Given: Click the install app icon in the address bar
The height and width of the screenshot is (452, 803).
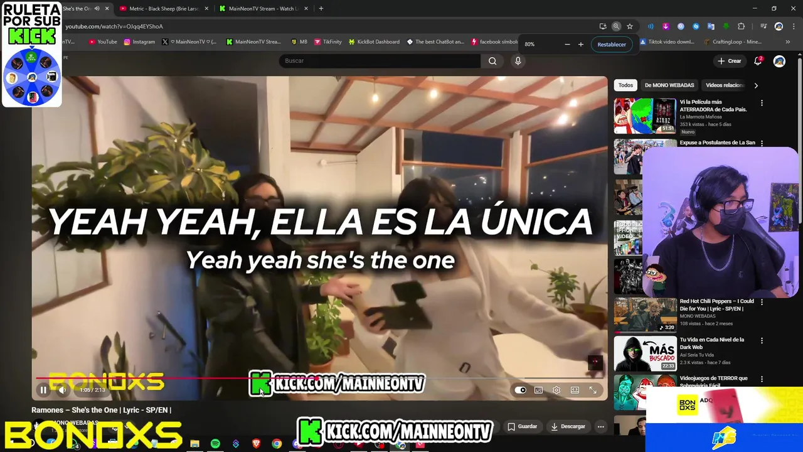Looking at the screenshot, I should [603, 26].
